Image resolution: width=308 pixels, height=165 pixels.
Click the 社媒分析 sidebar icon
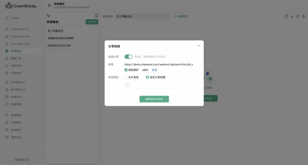(7, 97)
